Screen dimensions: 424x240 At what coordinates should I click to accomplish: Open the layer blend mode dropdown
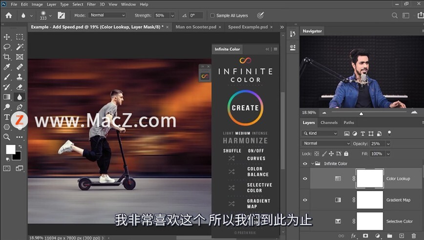[x=326, y=143]
